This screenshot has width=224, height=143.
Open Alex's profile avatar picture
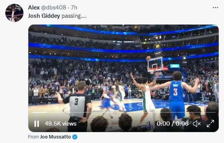pyautogui.click(x=14, y=13)
